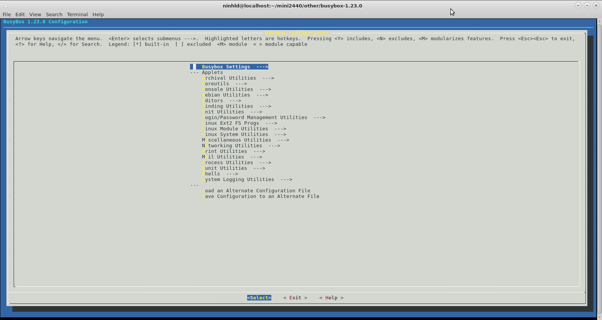
Task: Minimize the terminal window
Action: [578, 5]
